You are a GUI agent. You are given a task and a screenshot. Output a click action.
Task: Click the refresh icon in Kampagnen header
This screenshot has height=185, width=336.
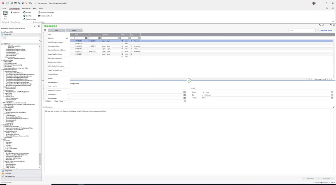pos(320,25)
